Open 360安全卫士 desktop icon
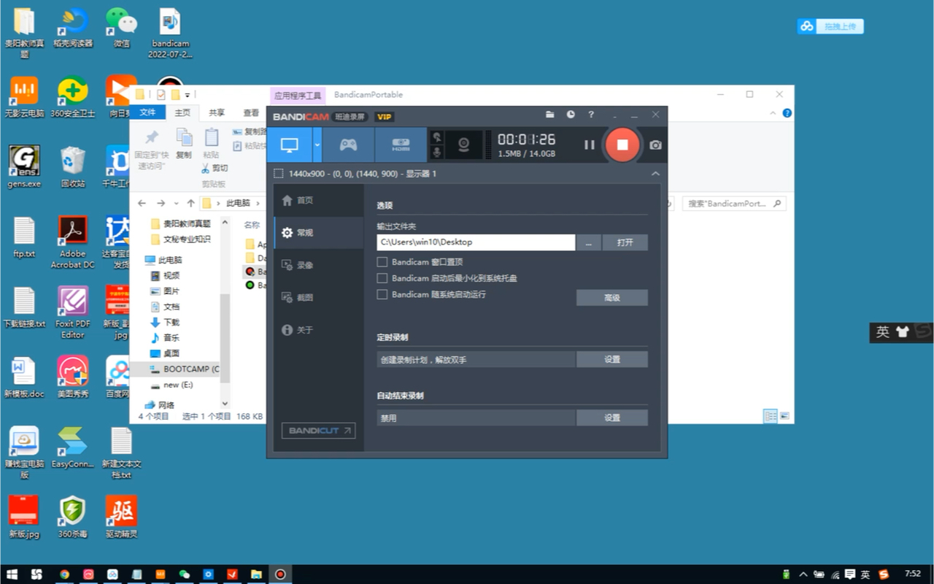 pos(72,97)
